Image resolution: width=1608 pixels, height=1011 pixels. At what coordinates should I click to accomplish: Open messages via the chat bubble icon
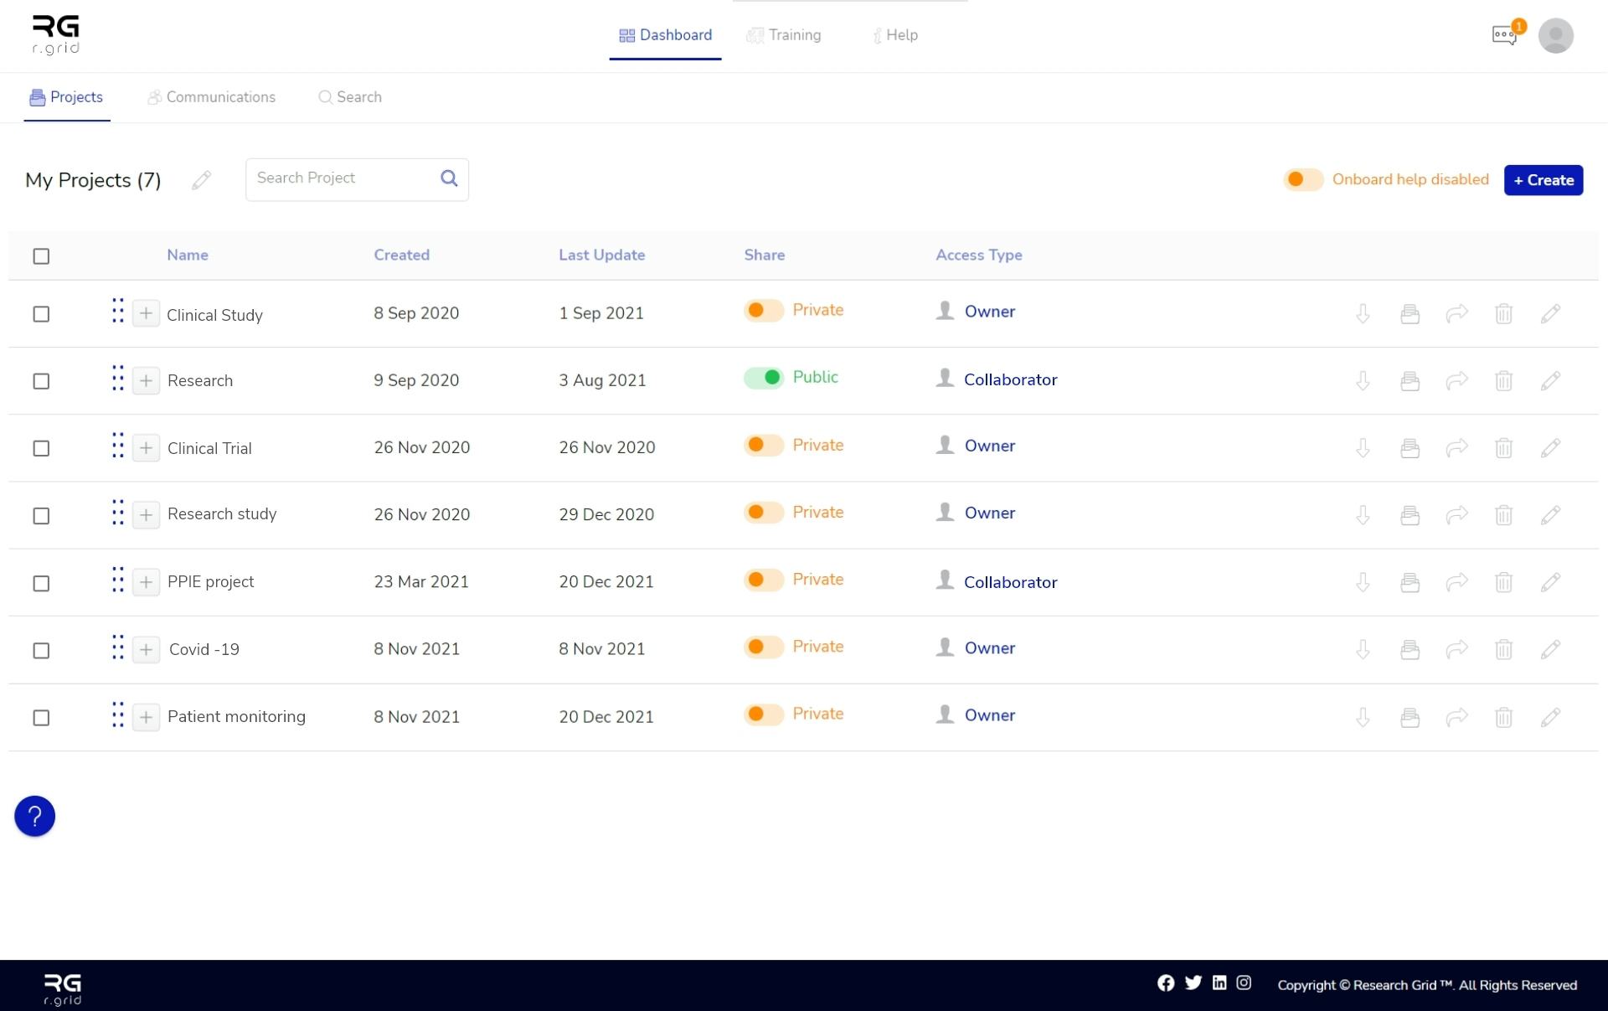coord(1504,35)
